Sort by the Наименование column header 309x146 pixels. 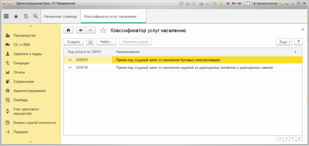(207, 52)
